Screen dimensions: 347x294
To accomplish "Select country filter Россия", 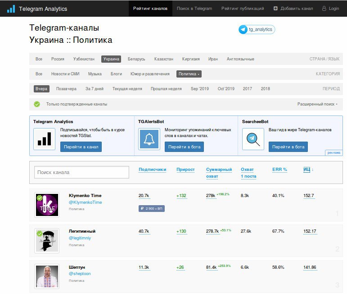I will click(x=58, y=59).
